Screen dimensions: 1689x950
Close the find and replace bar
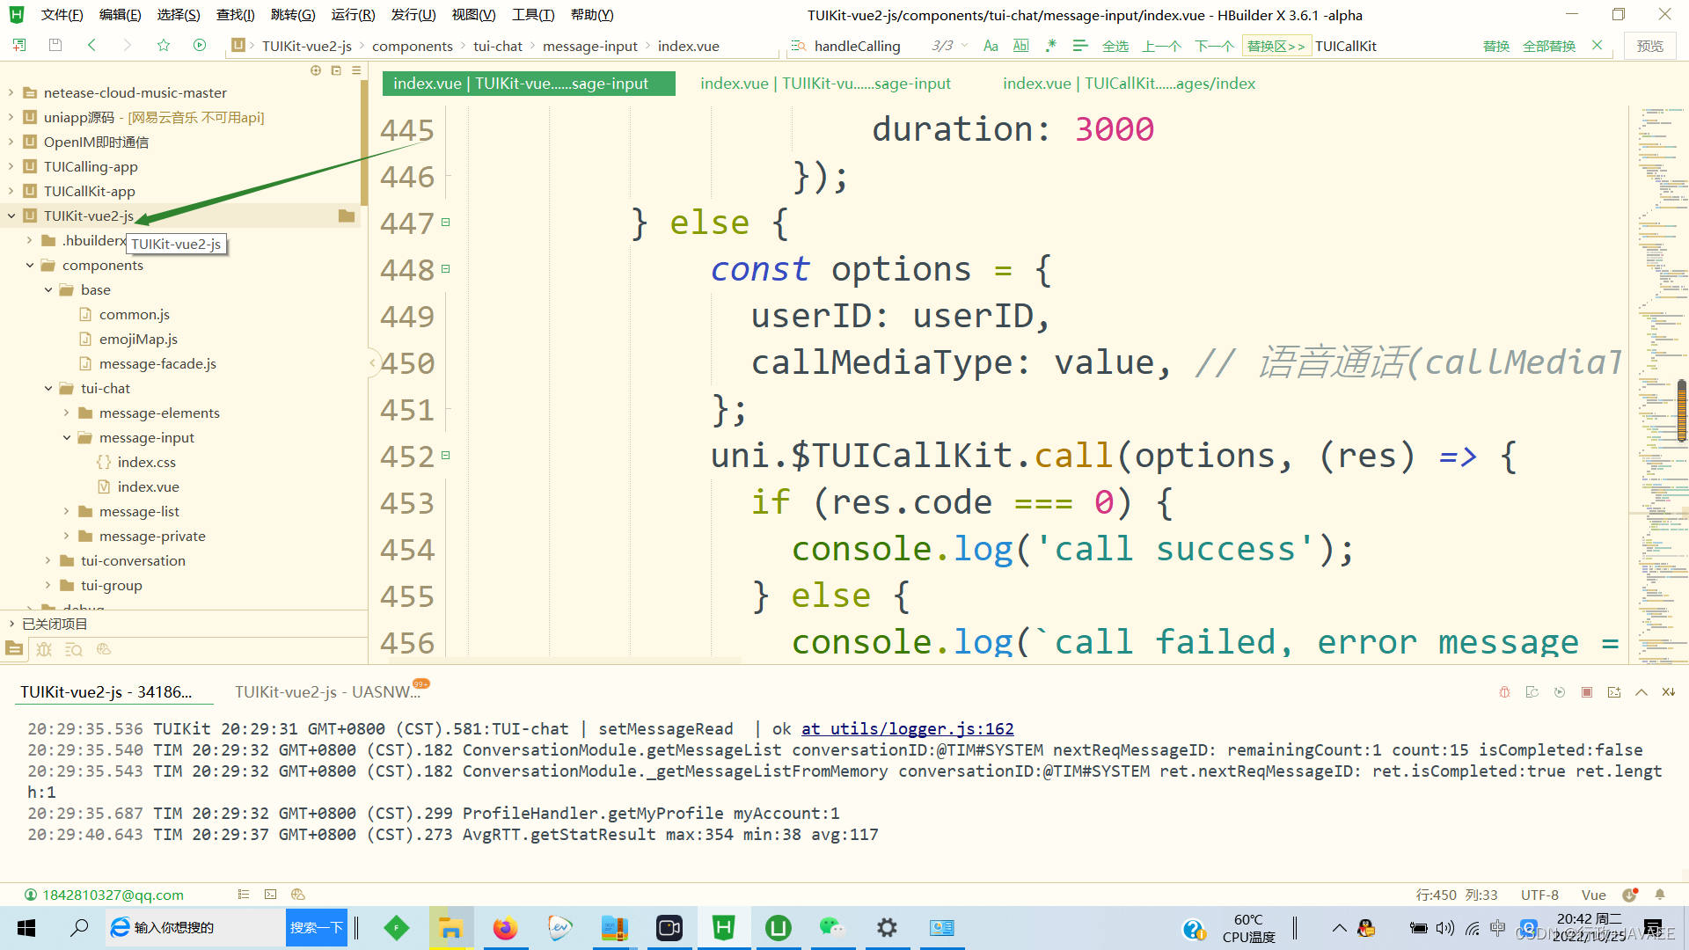(x=1598, y=45)
